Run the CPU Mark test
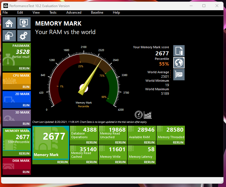 click(17, 87)
